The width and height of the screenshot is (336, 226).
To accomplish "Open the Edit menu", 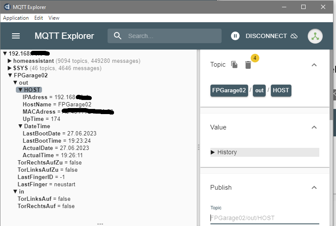I will tap(39, 18).
